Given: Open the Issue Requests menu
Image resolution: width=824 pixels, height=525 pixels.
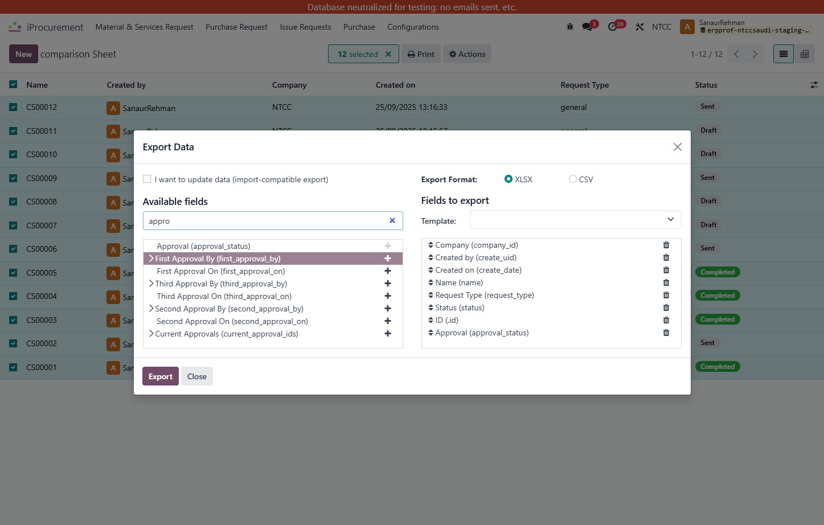Looking at the screenshot, I should [x=305, y=27].
